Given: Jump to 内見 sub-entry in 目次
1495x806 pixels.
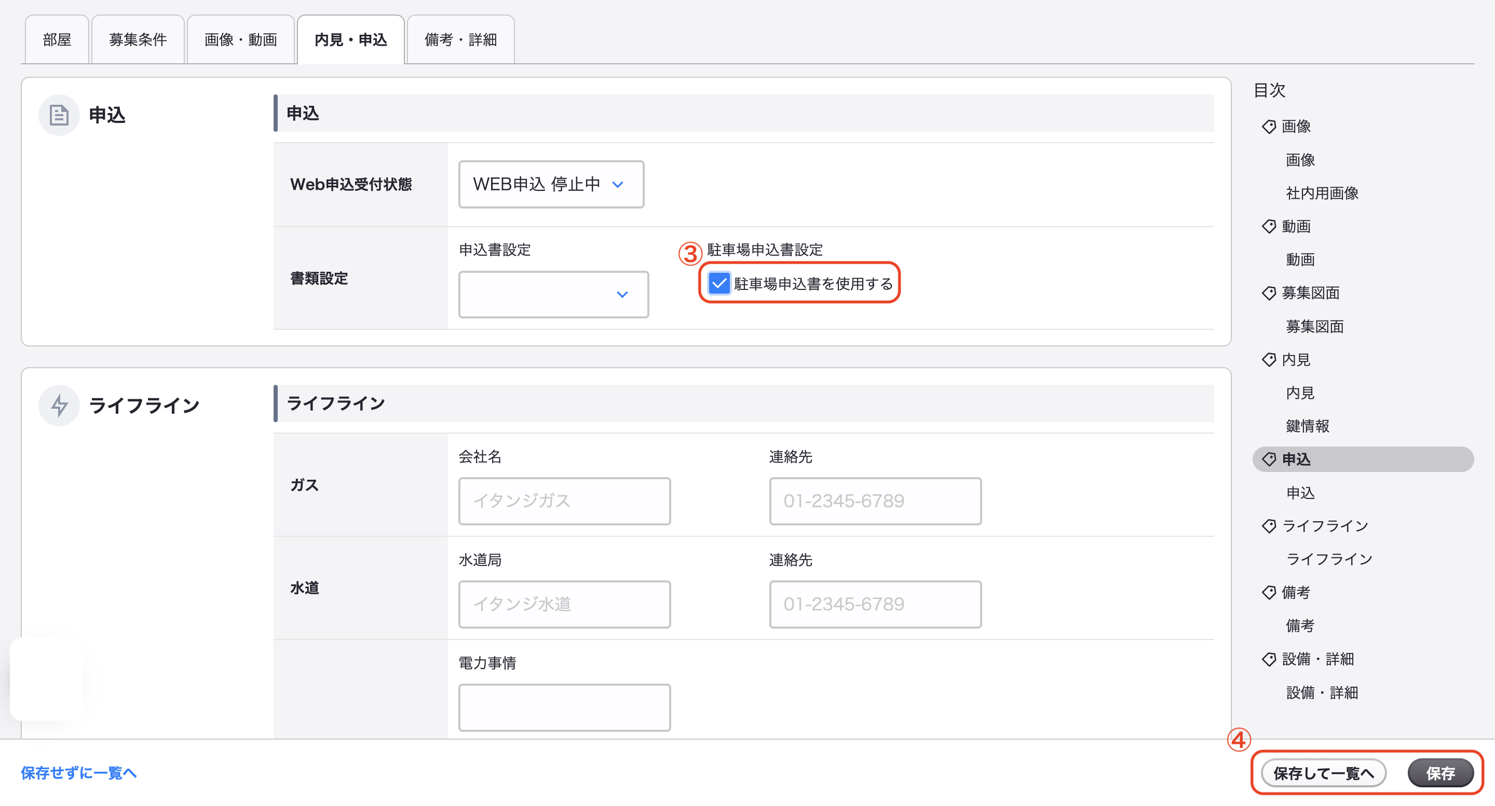Looking at the screenshot, I should pos(1300,393).
